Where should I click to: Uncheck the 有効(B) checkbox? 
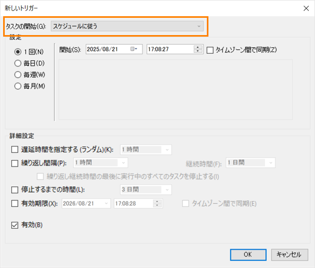tap(15, 225)
